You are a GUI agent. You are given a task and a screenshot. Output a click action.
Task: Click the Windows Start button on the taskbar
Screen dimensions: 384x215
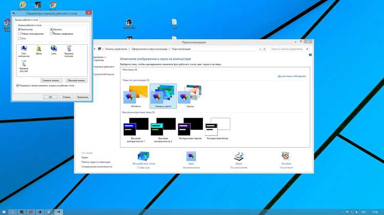pyautogui.click(x=4, y=212)
